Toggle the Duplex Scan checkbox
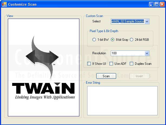 tap(131, 64)
